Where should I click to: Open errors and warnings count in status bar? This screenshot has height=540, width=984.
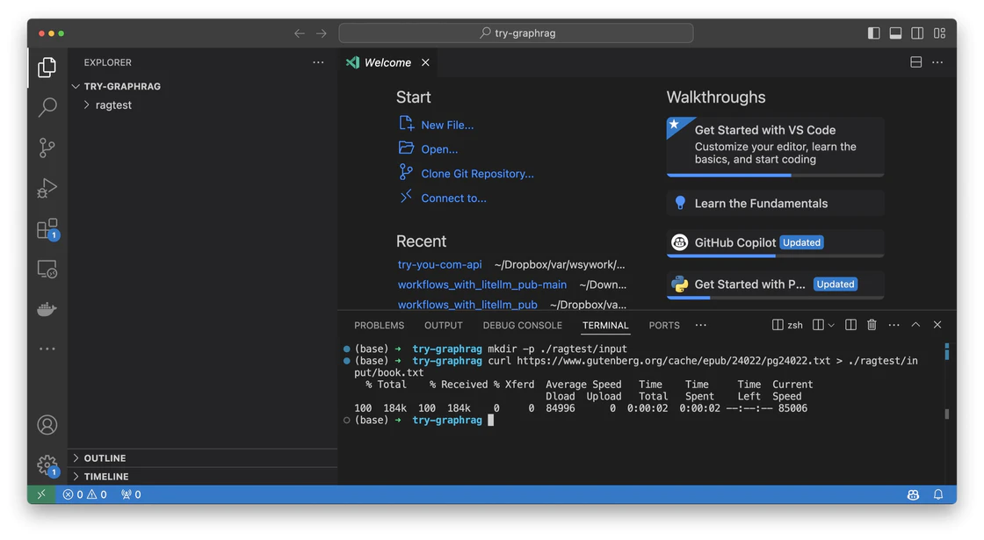(x=84, y=494)
